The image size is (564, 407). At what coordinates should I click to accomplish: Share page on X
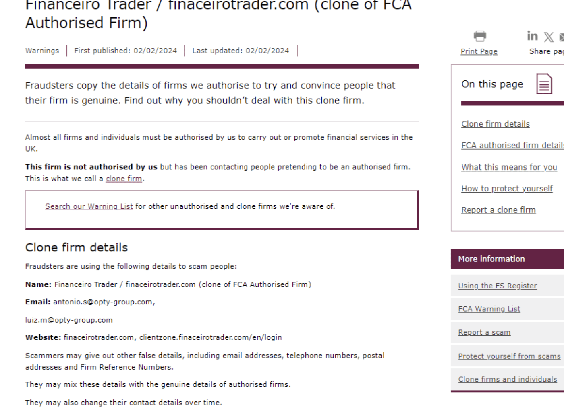tap(548, 37)
